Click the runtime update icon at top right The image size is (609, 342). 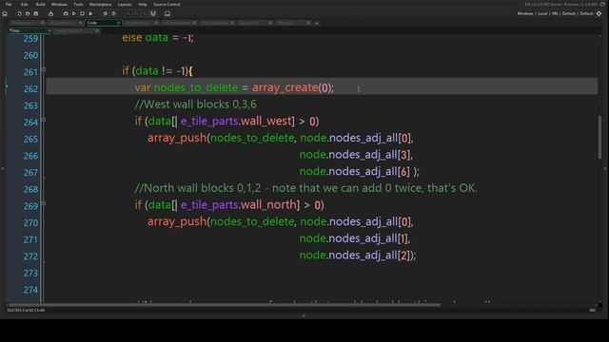pyautogui.click(x=602, y=4)
